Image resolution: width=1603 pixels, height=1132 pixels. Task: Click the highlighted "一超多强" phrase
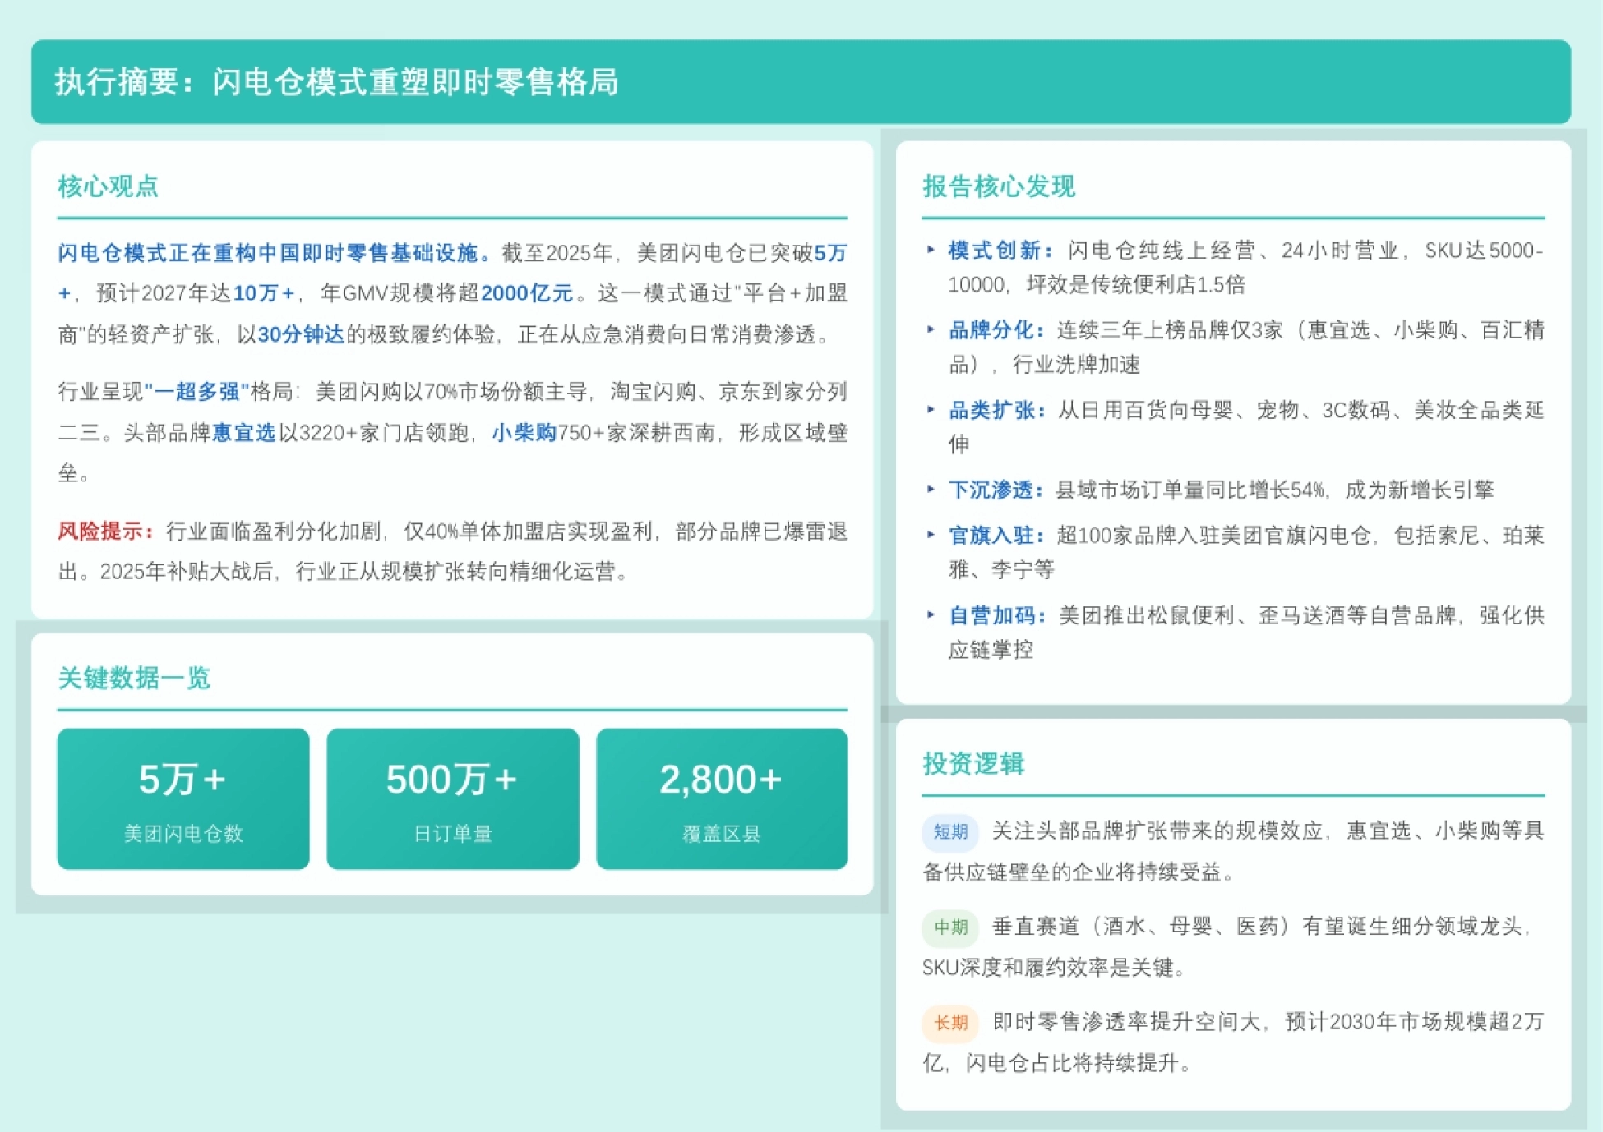pyautogui.click(x=197, y=392)
